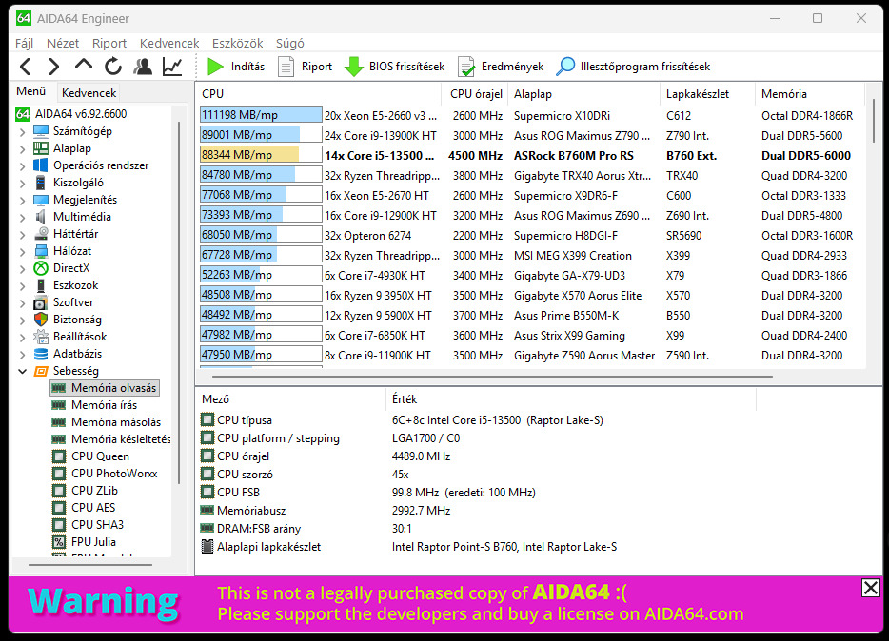
Task: Open the Riport toolbar button
Action: 305,67
